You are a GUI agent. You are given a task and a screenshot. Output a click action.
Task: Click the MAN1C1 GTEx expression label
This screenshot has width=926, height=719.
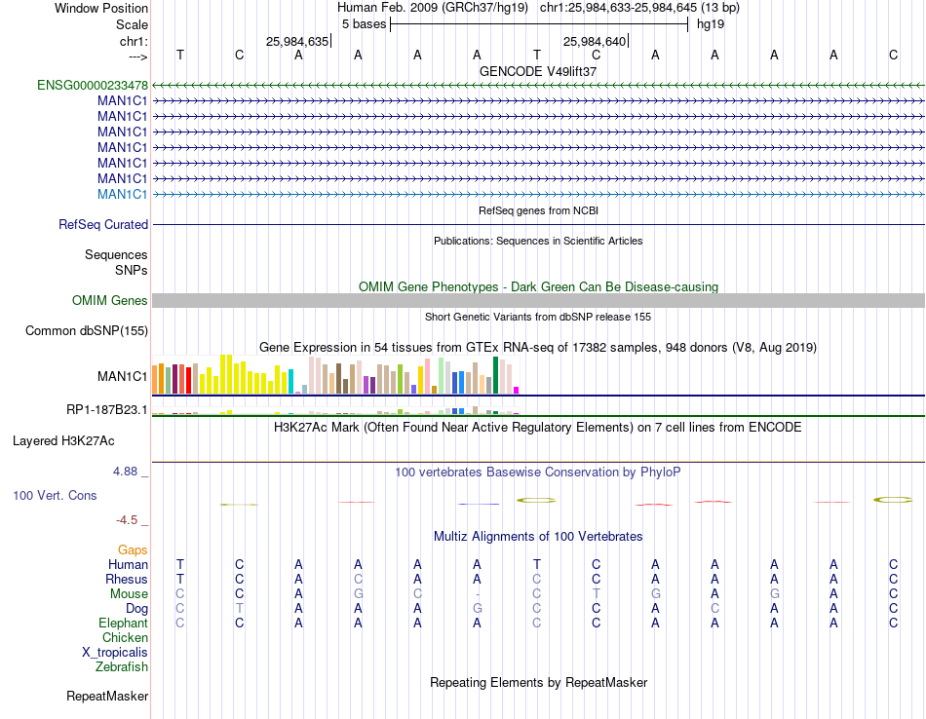click(122, 376)
